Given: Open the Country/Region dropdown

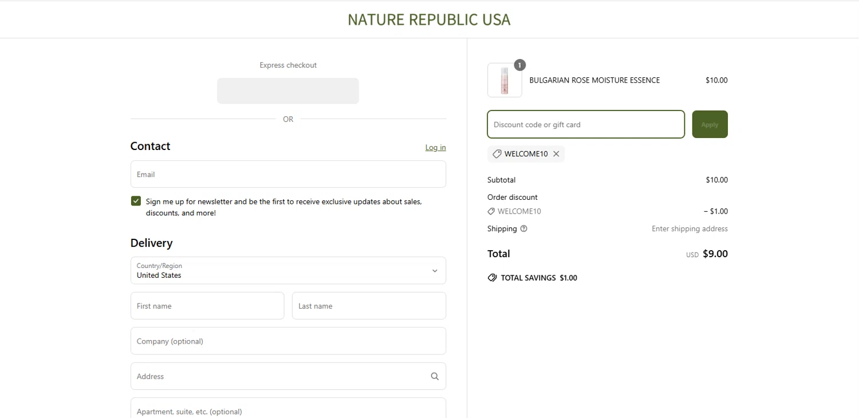Looking at the screenshot, I should point(288,270).
